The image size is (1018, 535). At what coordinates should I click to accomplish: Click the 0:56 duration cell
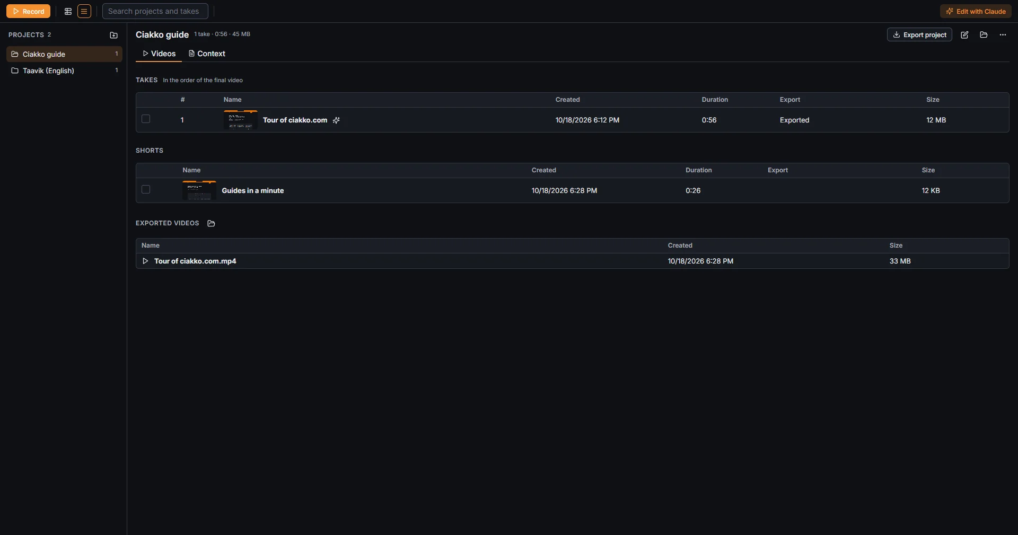pyautogui.click(x=709, y=120)
